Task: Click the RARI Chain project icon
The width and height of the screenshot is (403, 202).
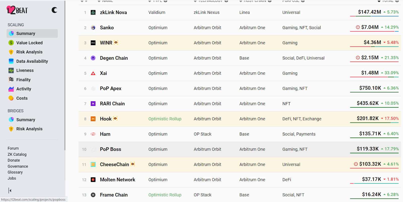Action: [x=93, y=104]
